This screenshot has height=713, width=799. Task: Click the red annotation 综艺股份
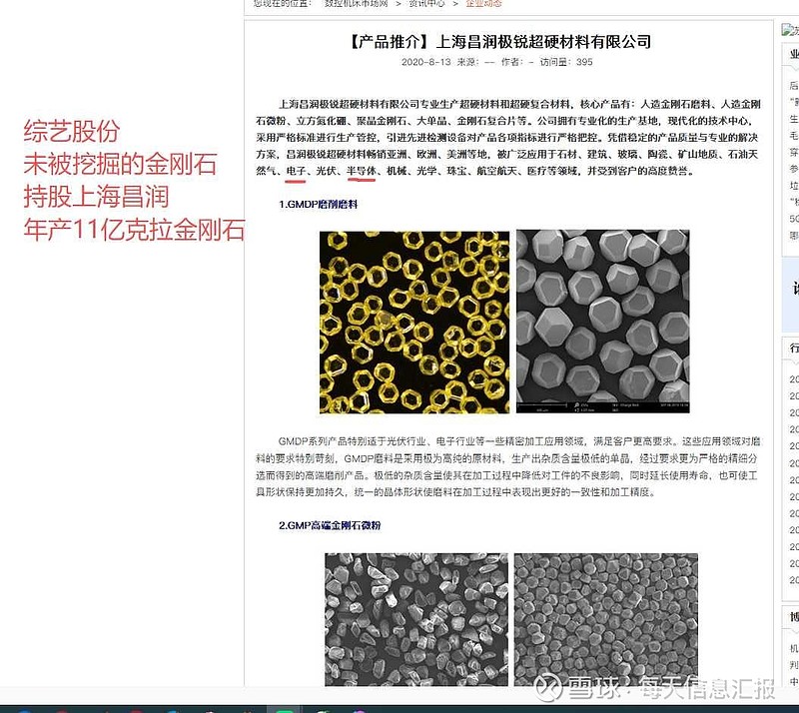pyautogui.click(x=71, y=131)
